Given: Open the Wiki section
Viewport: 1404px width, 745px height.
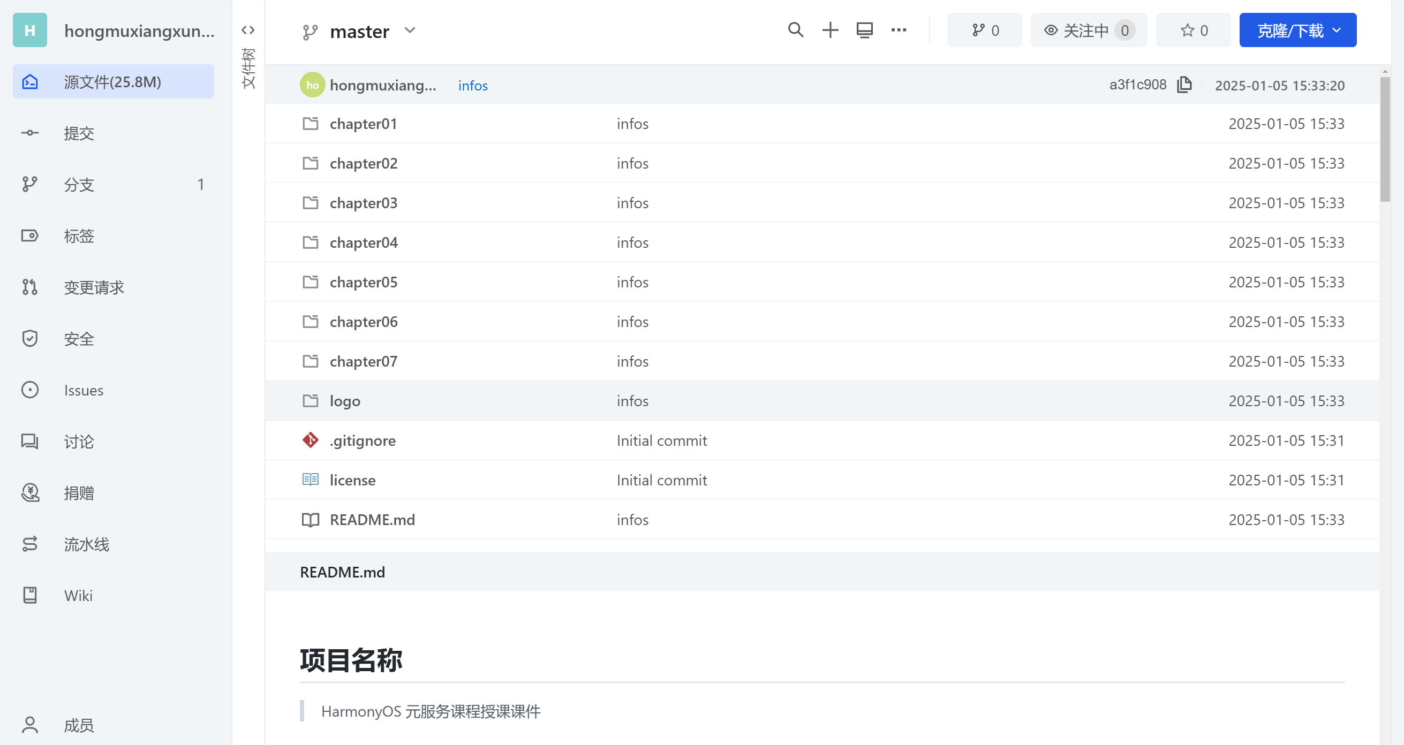Looking at the screenshot, I should point(78,595).
